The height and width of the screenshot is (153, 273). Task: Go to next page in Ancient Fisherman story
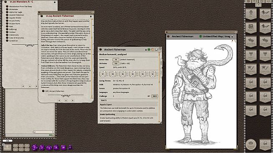pyautogui.click(x=73, y=101)
